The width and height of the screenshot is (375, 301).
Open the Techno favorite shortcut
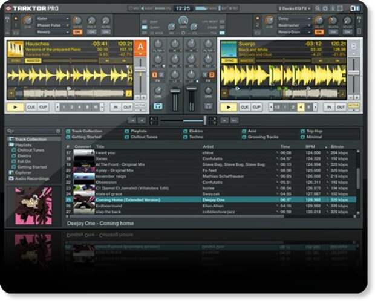pyautogui.click(x=193, y=137)
